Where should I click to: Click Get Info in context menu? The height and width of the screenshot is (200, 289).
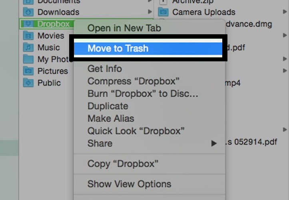tap(105, 69)
